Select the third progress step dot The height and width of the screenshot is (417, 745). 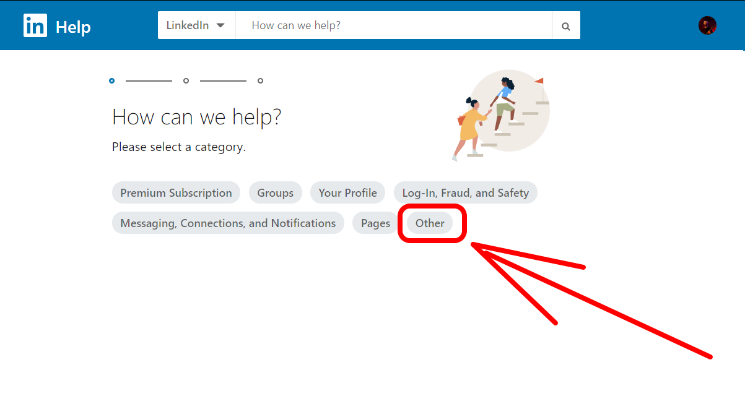(x=260, y=80)
